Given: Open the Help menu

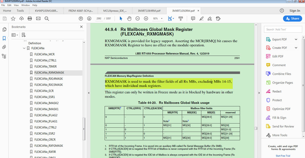Looking at the screenshot, I should (x=34, y=5).
